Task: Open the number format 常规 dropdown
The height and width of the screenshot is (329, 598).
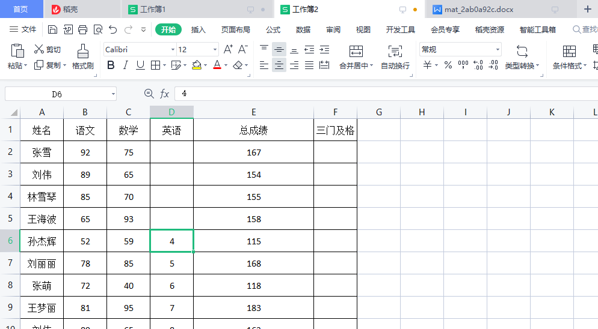Action: click(x=498, y=49)
